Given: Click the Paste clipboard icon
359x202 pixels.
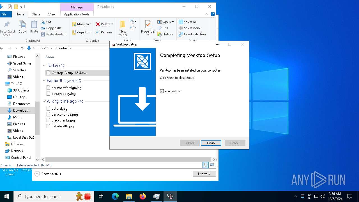Looking at the screenshot, I should tap(34, 25).
